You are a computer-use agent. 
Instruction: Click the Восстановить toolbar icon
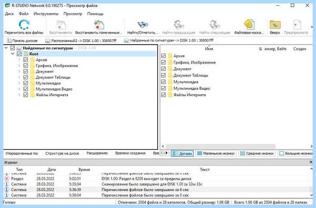[x=61, y=25]
